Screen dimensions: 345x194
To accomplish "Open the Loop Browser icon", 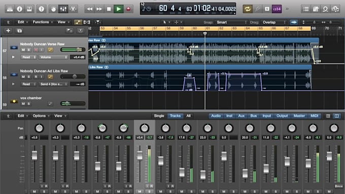I will pos(325,9).
